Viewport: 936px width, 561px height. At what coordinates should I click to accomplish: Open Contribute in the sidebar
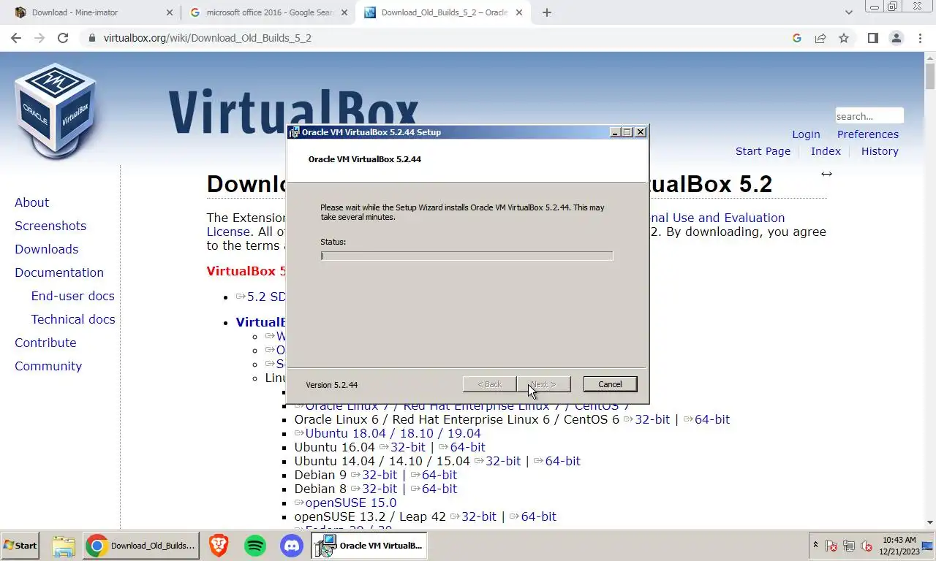click(45, 343)
